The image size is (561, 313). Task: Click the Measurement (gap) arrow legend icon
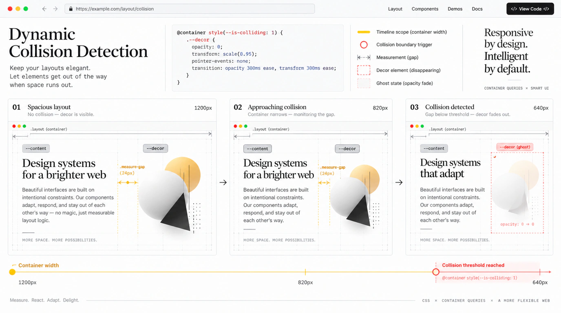coord(364,57)
